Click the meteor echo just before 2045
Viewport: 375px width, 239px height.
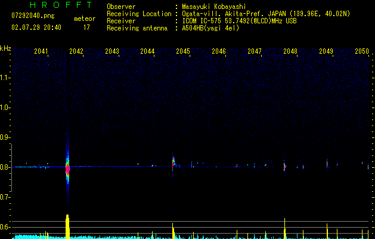173,163
